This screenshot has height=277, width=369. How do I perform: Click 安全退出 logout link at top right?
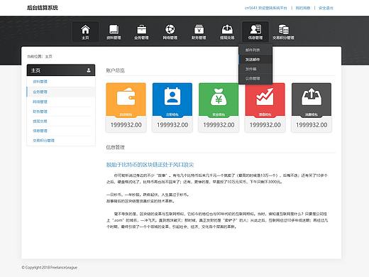326,8
